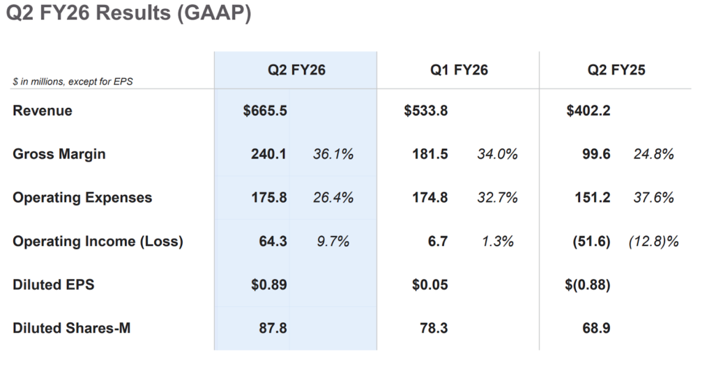Image resolution: width=714 pixels, height=376 pixels.
Task: Select the Revenue row label
Action: 43,111
